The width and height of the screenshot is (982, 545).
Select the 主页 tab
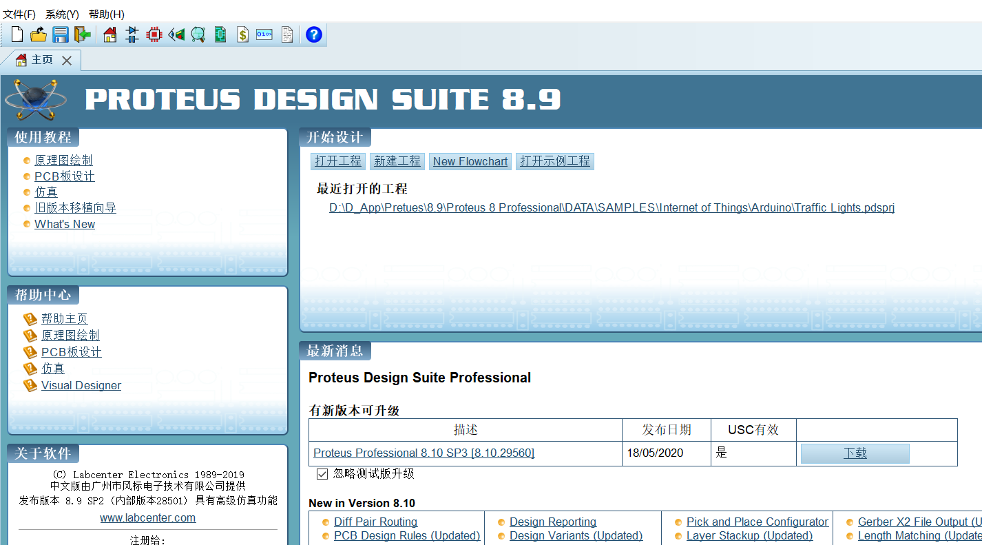42,60
